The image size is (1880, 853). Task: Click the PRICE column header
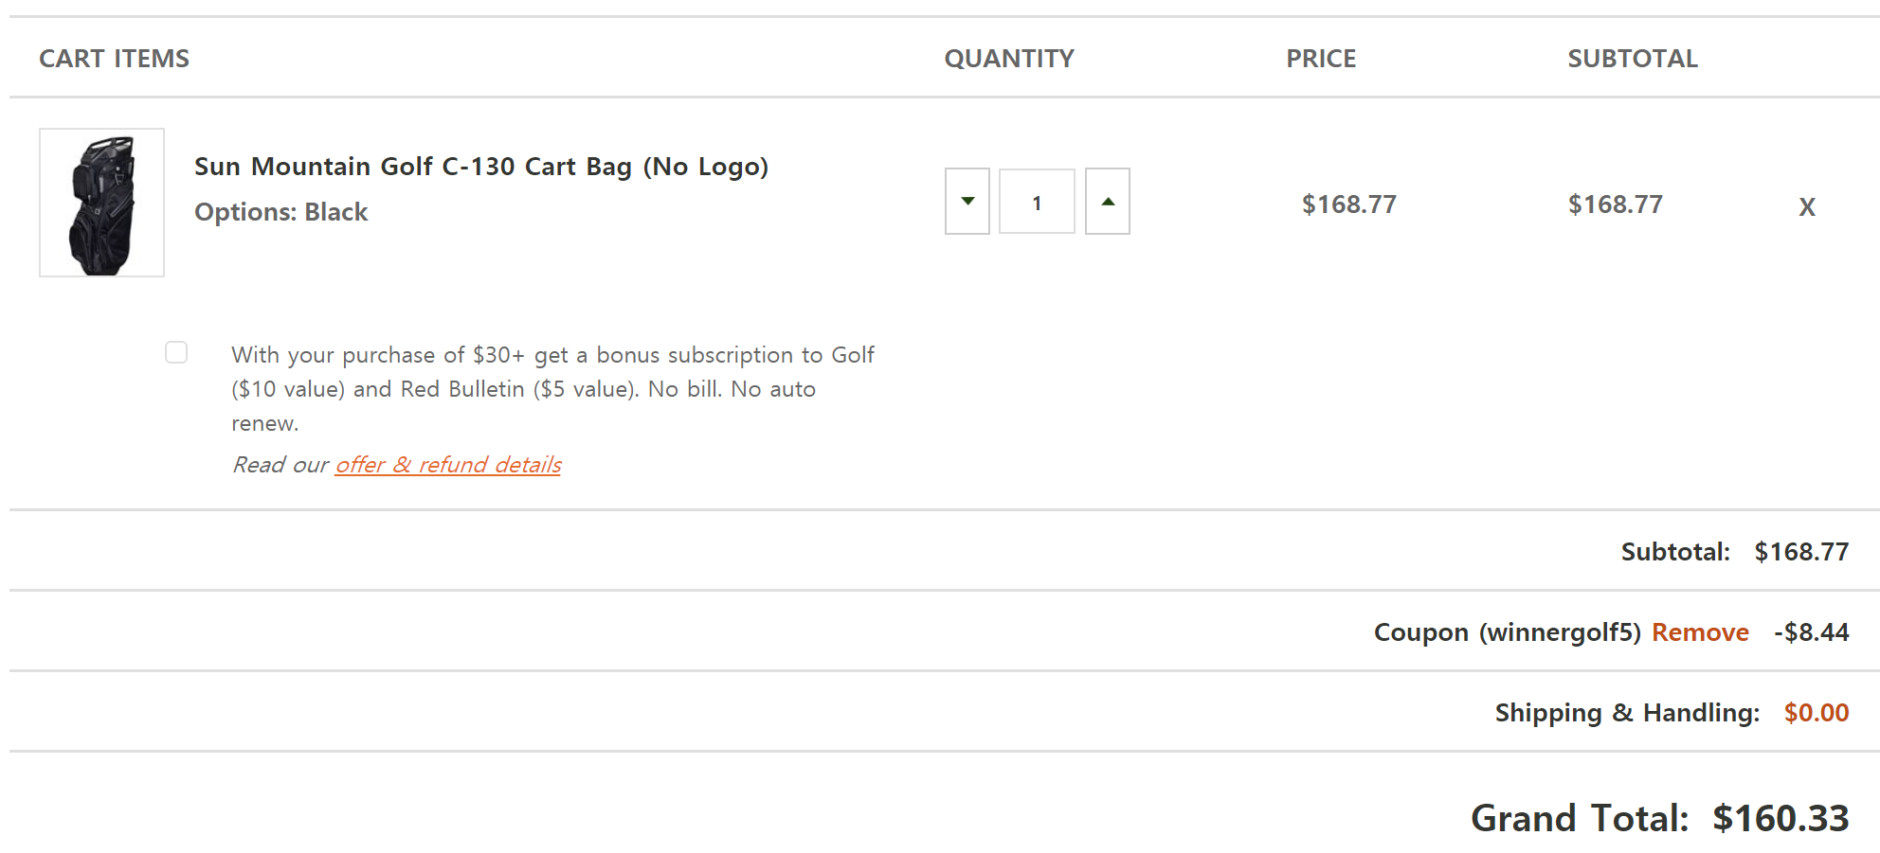(1321, 59)
